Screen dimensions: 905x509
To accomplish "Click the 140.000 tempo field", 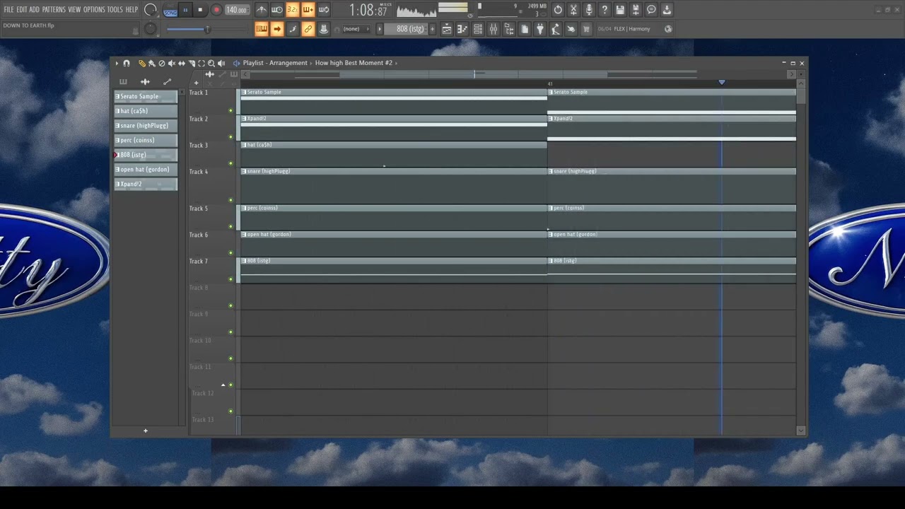I will pyautogui.click(x=237, y=10).
